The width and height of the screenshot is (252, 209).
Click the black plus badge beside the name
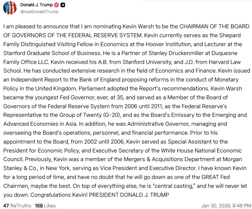pyautogui.click(x=63, y=5)
